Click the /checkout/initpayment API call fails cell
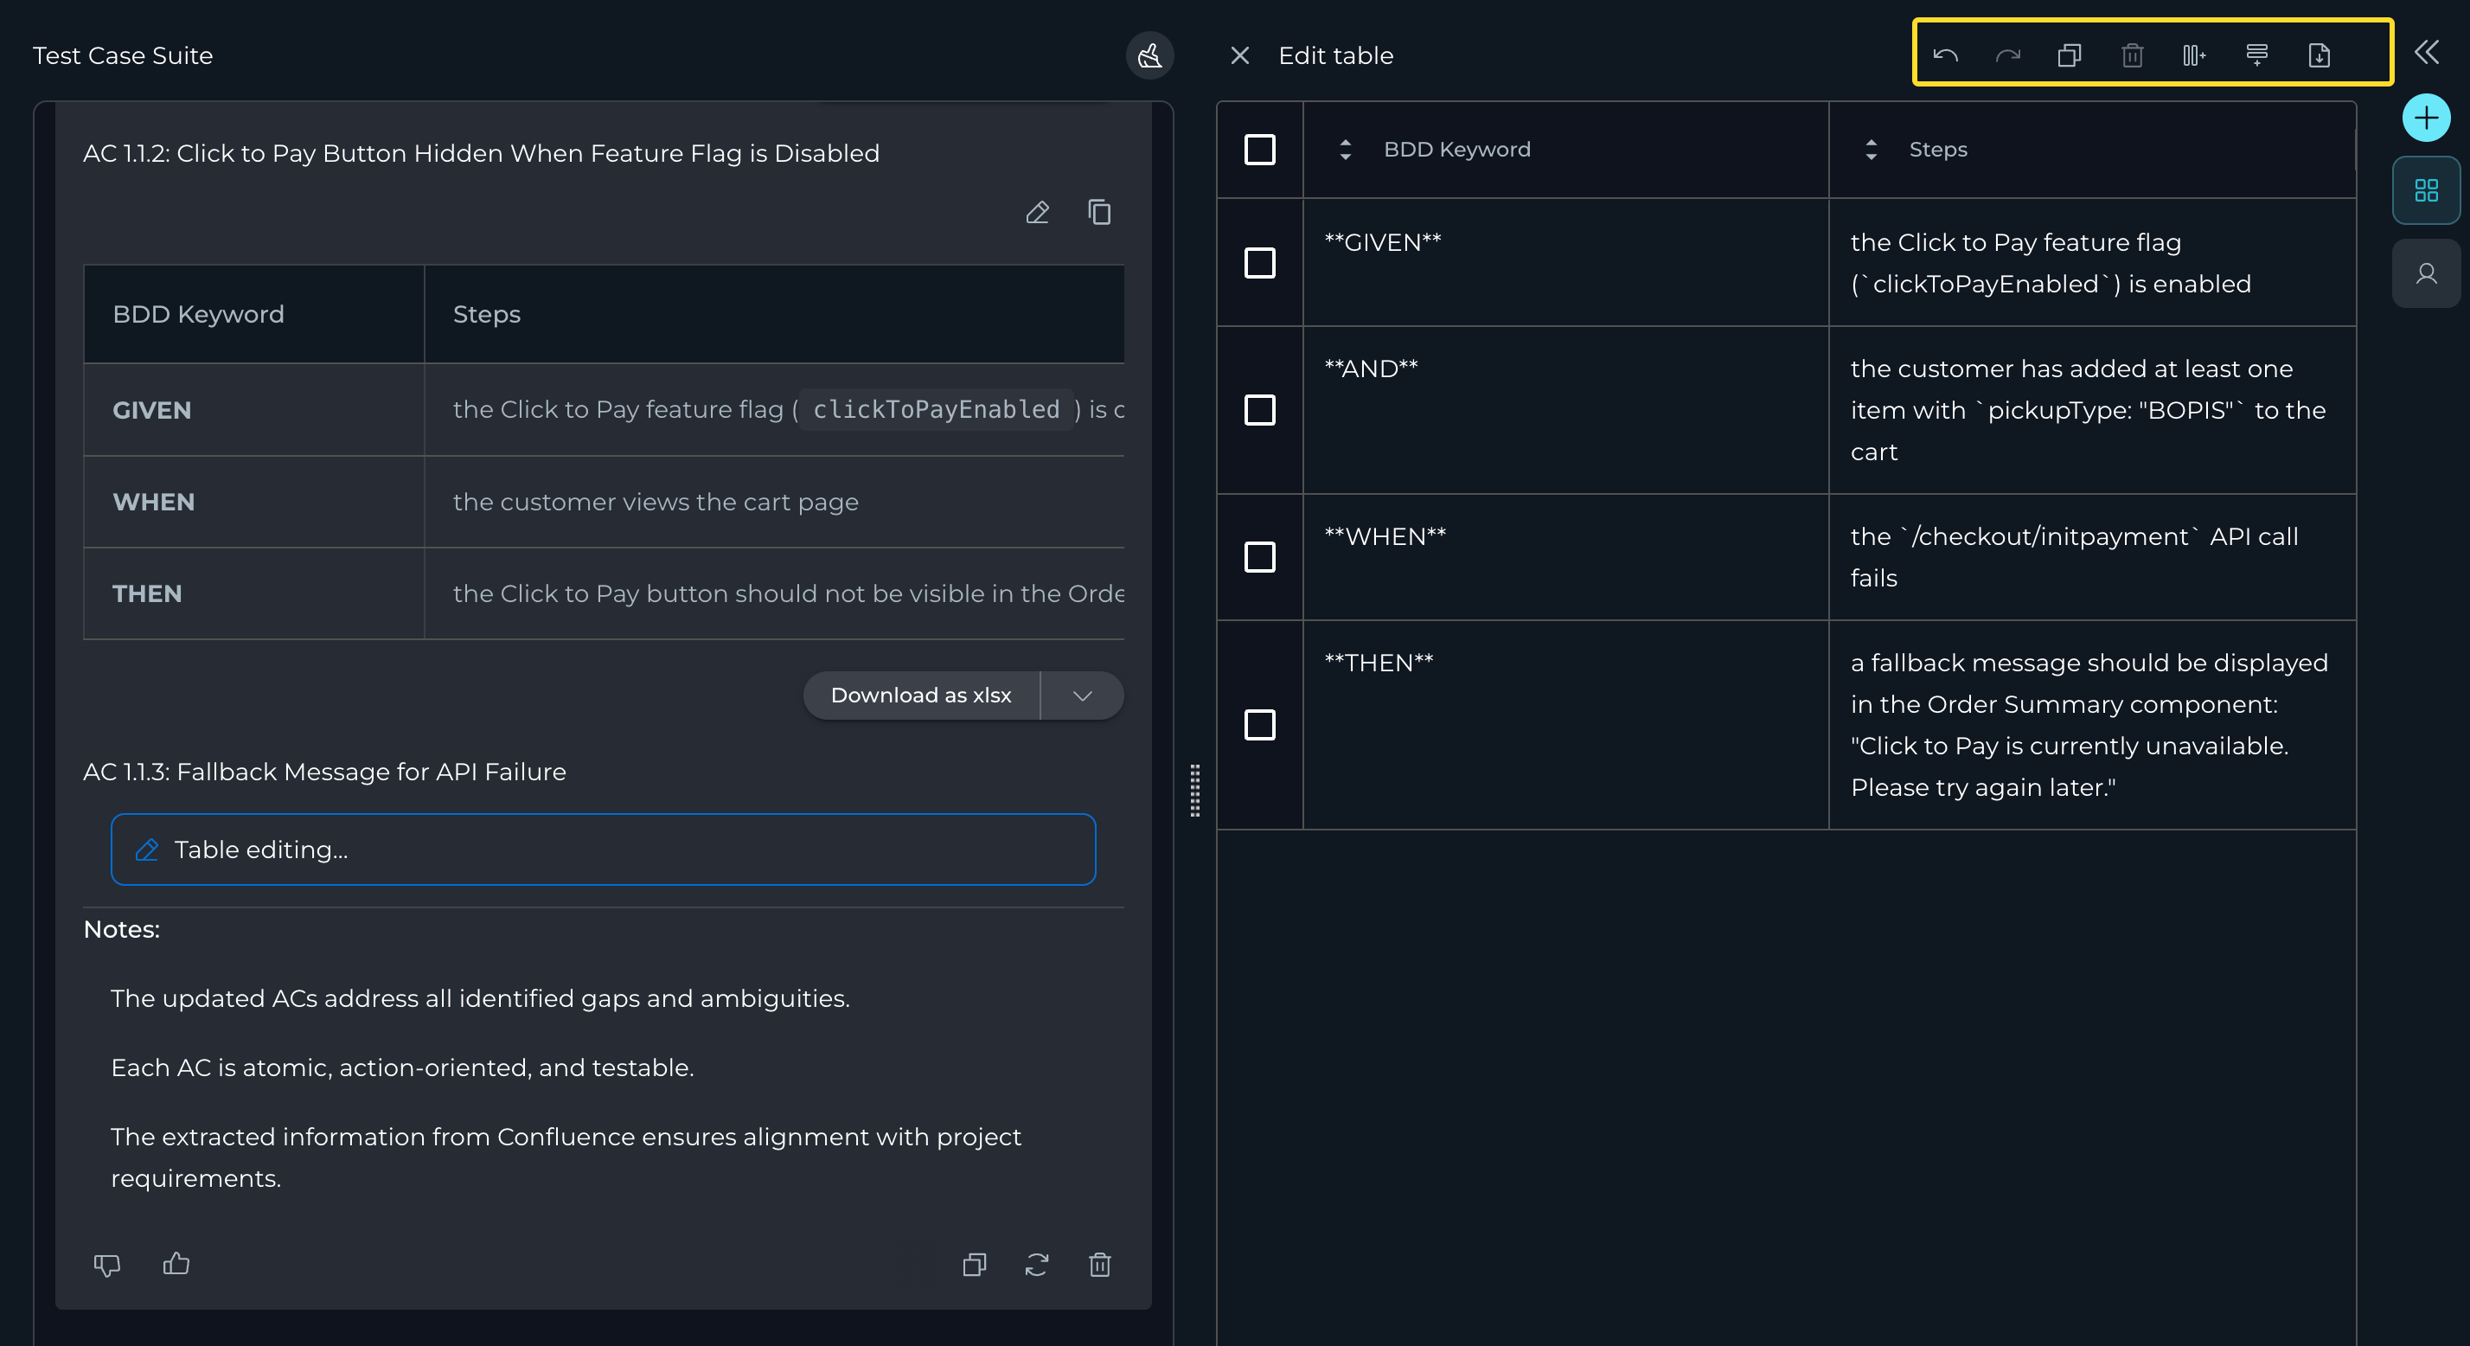 (2092, 556)
